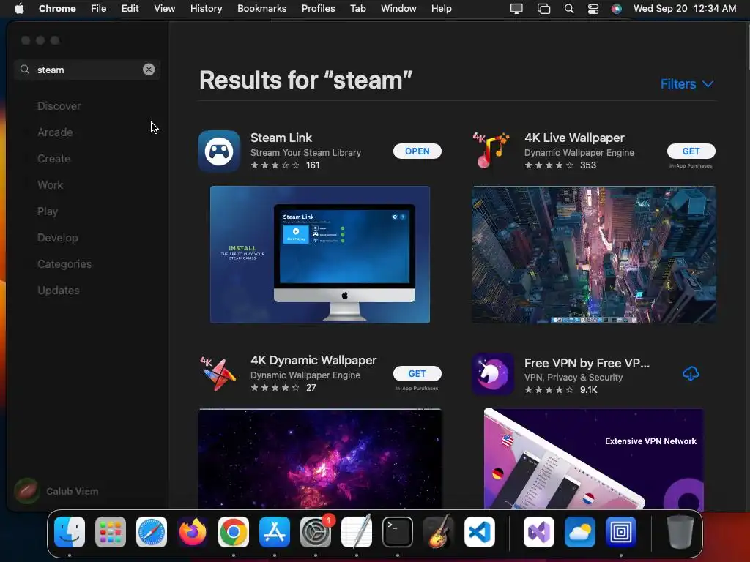View the Extensive VPN Network screenshot
This screenshot has height=562, width=750.
coord(593,459)
